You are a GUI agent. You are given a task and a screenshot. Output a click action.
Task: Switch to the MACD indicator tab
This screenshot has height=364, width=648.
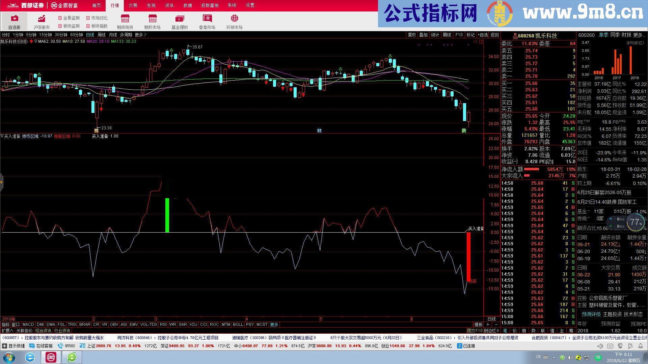pyautogui.click(x=28, y=325)
